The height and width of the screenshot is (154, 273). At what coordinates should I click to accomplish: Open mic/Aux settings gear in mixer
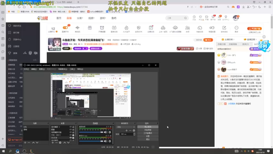110,141
